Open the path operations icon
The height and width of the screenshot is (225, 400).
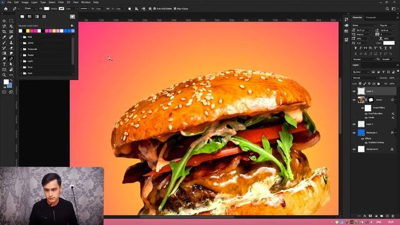pos(129,9)
